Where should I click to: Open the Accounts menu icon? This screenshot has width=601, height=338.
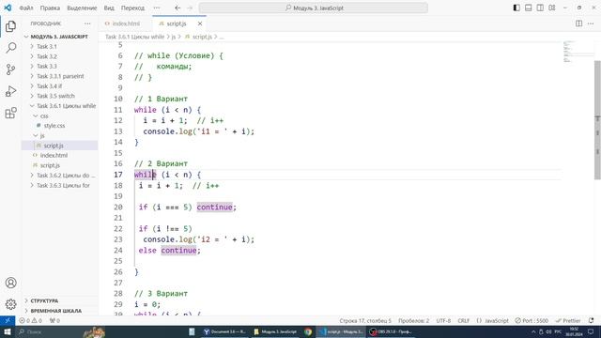(x=10, y=283)
